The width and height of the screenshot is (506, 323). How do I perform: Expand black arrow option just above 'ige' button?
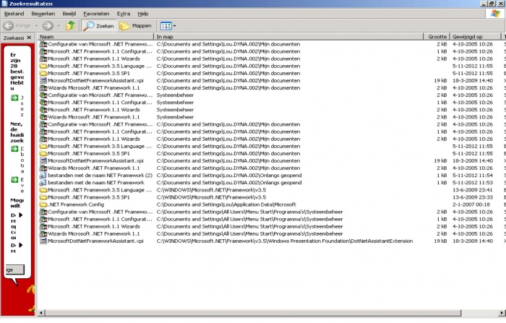point(21,245)
